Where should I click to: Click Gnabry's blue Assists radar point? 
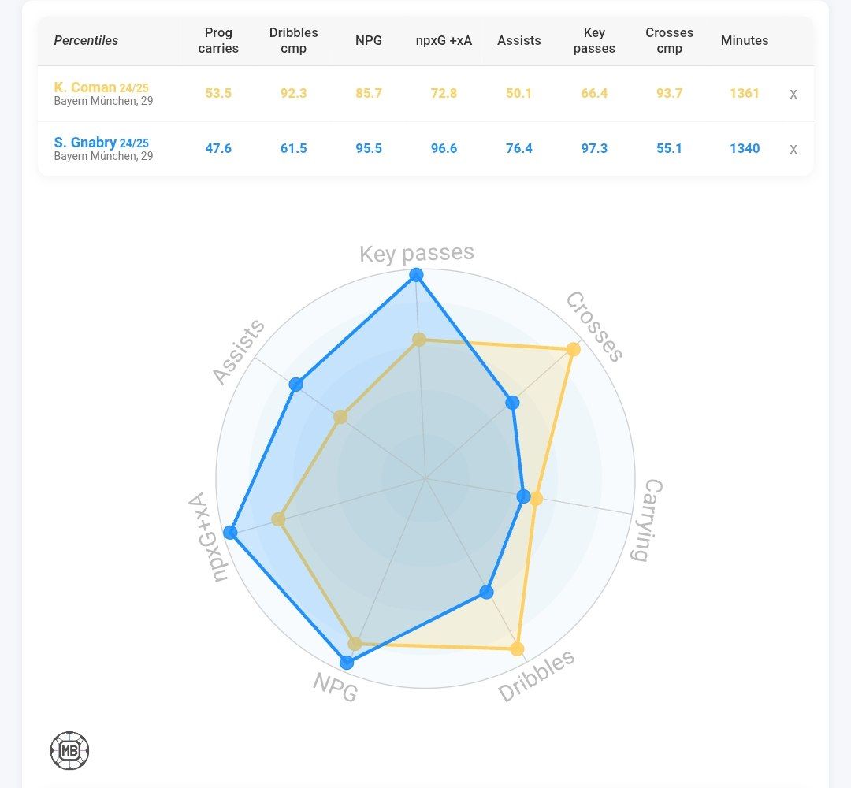point(295,385)
